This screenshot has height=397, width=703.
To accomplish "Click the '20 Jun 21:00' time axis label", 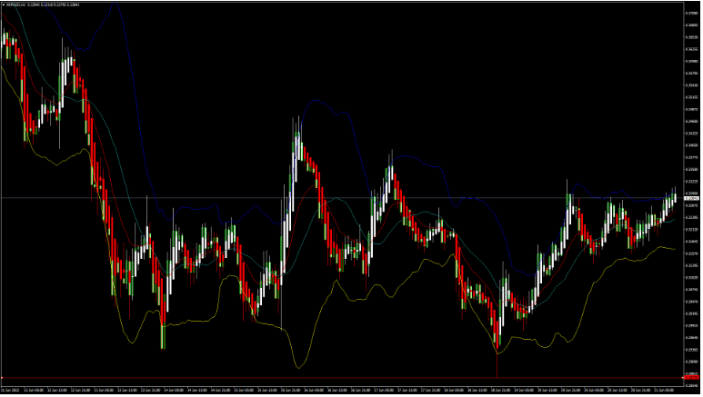I will click(641, 391).
